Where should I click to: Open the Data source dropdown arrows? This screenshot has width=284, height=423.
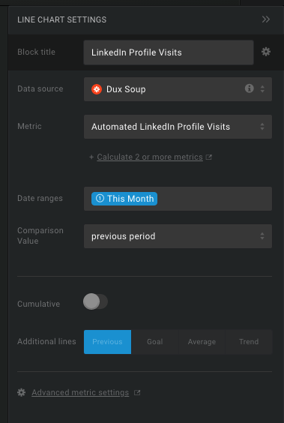point(262,89)
